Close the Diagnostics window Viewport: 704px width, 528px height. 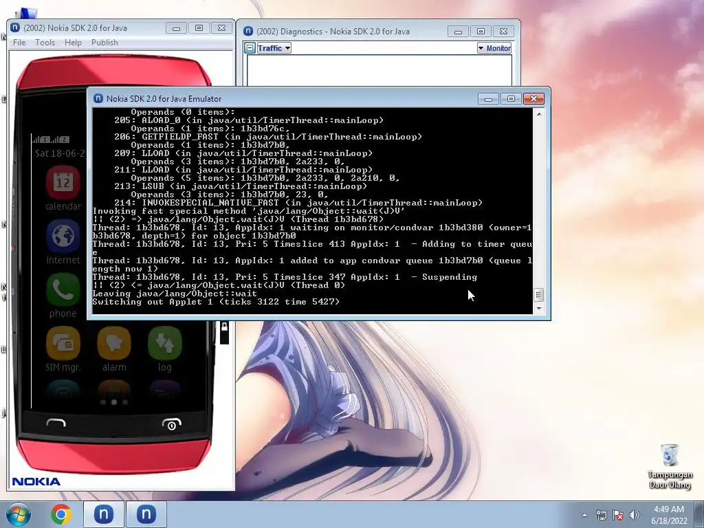(x=503, y=32)
